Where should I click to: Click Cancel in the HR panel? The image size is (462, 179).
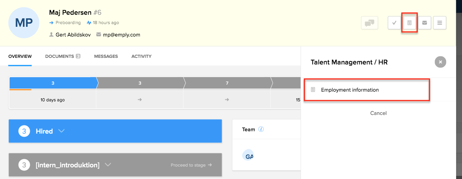click(378, 113)
